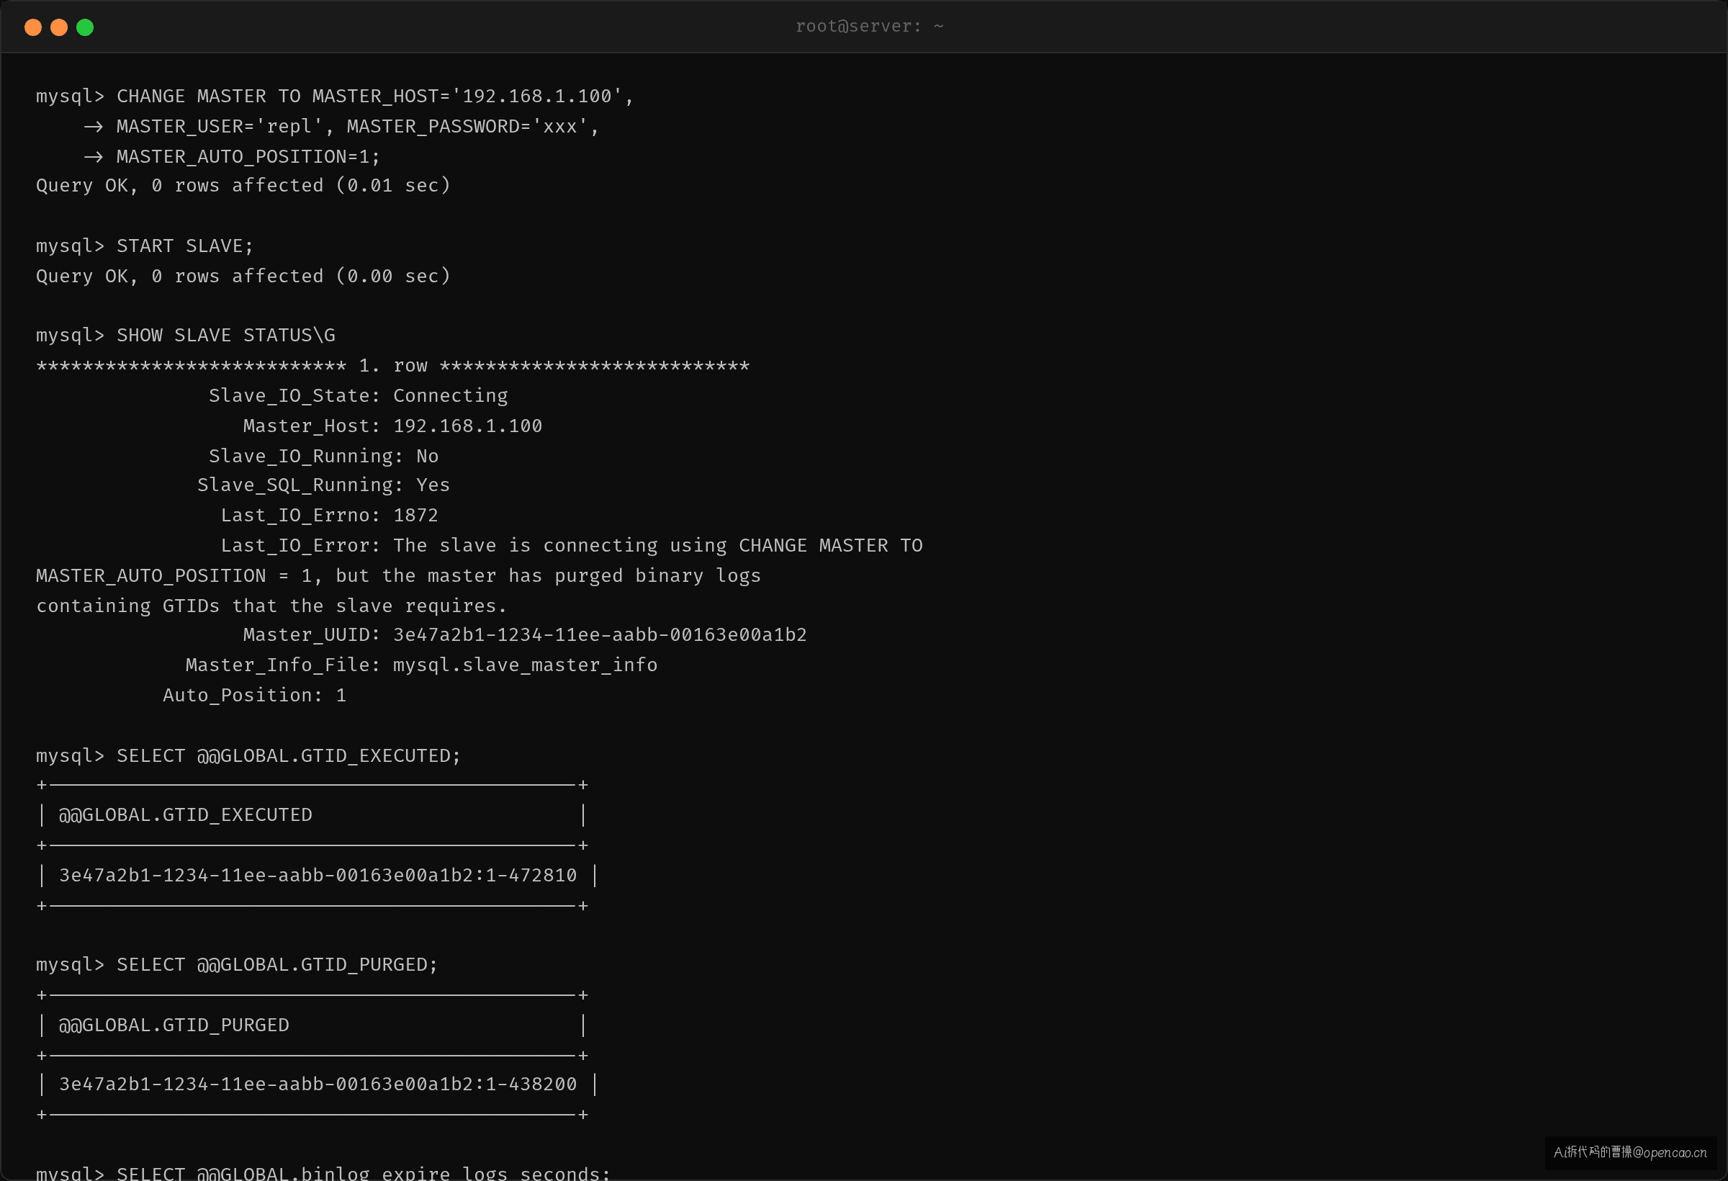The width and height of the screenshot is (1728, 1181).
Task: Click the orange minimize window button
Action: coord(59,27)
